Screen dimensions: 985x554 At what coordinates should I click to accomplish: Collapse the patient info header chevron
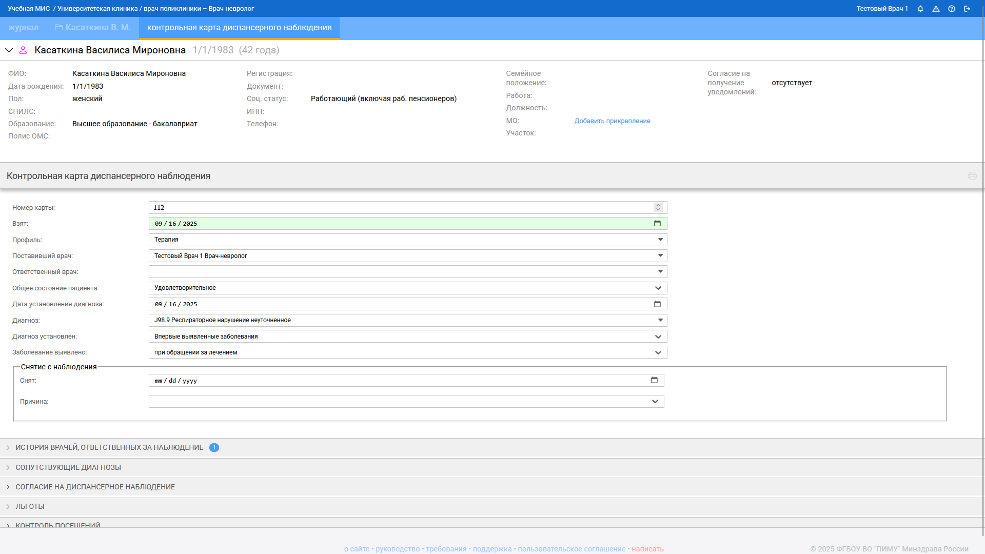click(9, 50)
